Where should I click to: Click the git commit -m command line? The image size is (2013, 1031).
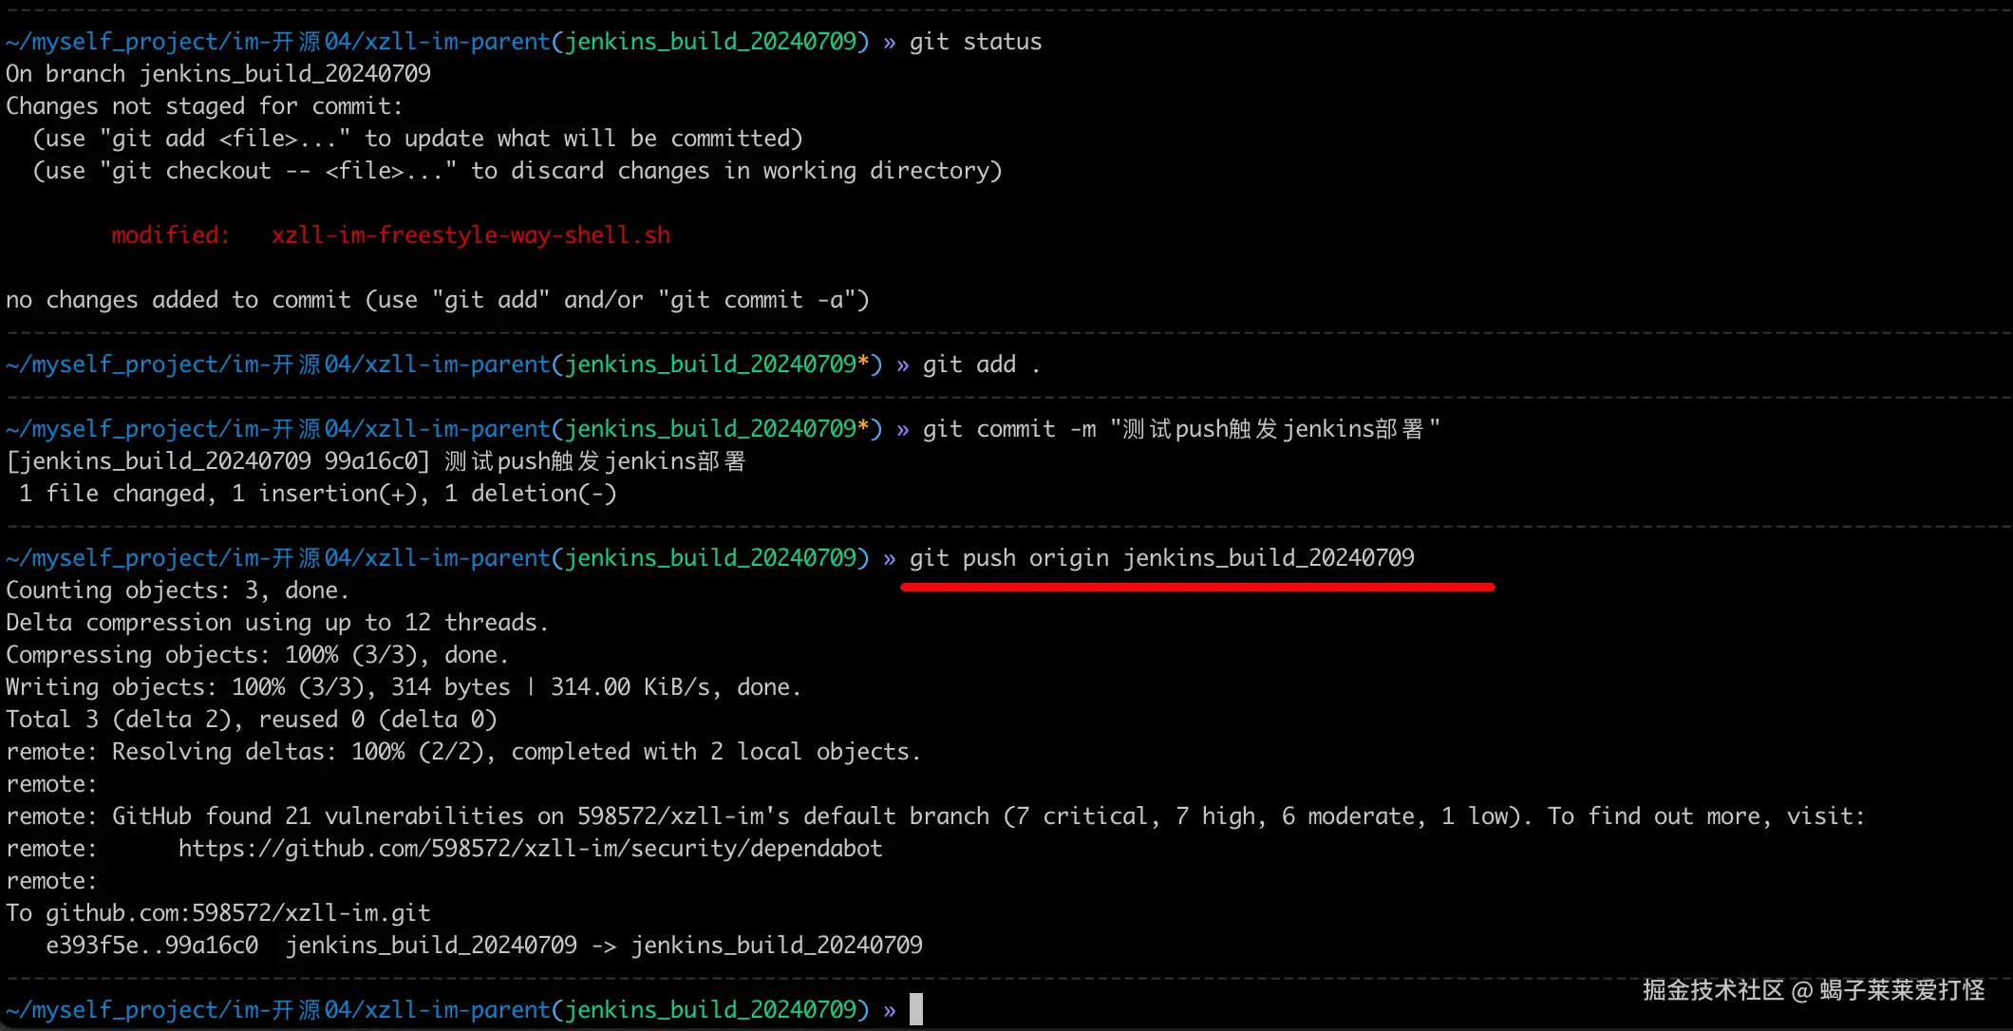pos(1180,429)
